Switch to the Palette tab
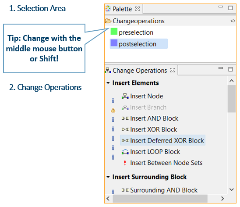The width and height of the screenshot is (240, 207). pyautogui.click(x=122, y=9)
